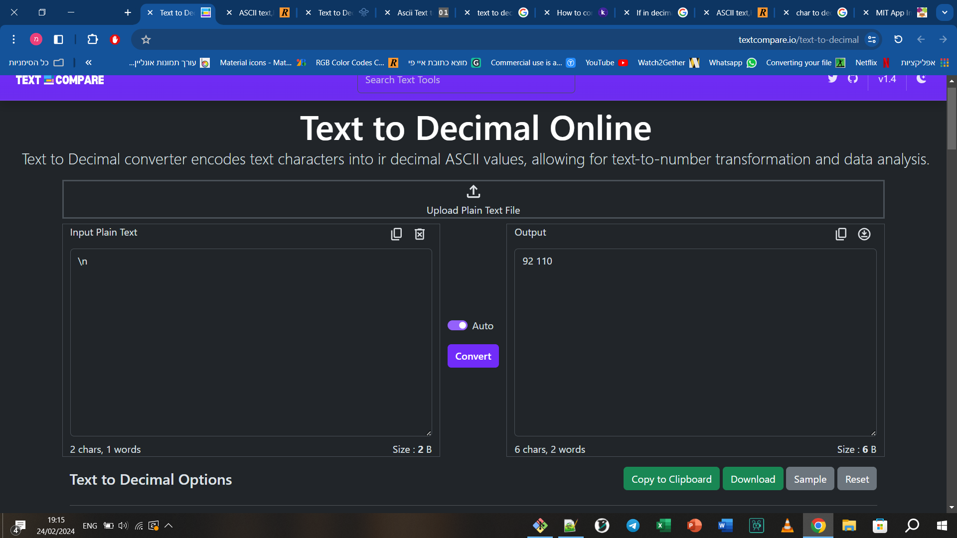This screenshot has height=538, width=957.
Task: Open the Twitter link icon
Action: [x=832, y=79]
